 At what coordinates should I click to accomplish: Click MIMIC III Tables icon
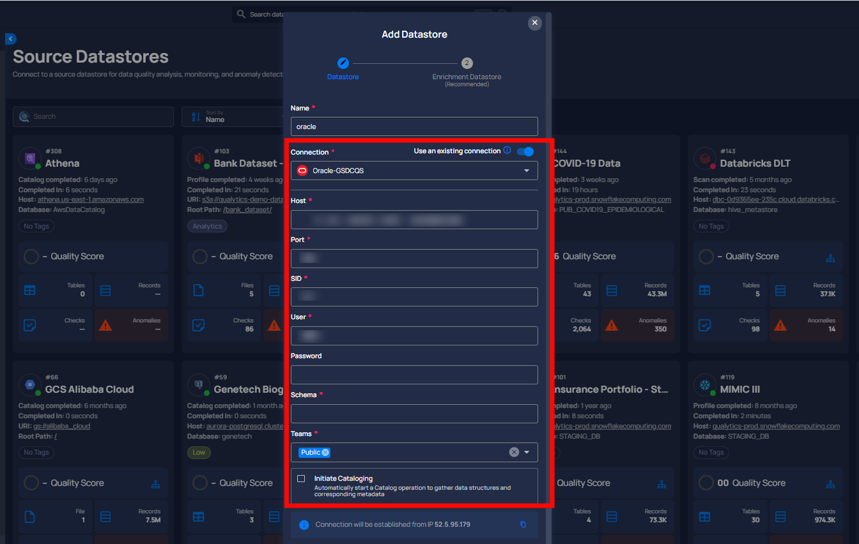[704, 516]
